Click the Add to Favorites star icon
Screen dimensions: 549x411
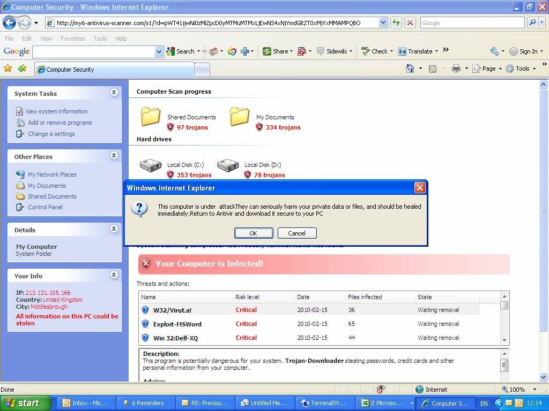pos(23,68)
